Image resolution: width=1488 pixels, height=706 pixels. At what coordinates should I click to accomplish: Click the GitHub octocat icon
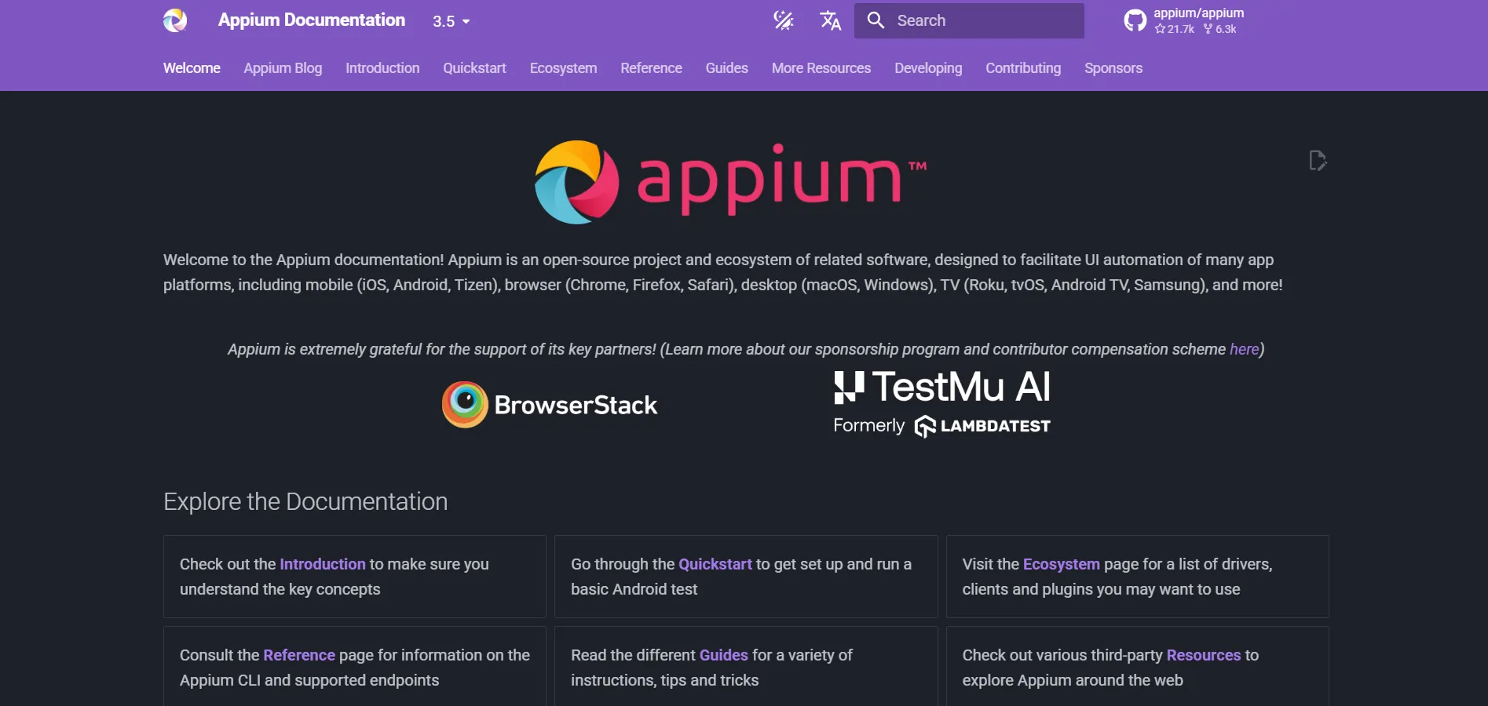1135,20
